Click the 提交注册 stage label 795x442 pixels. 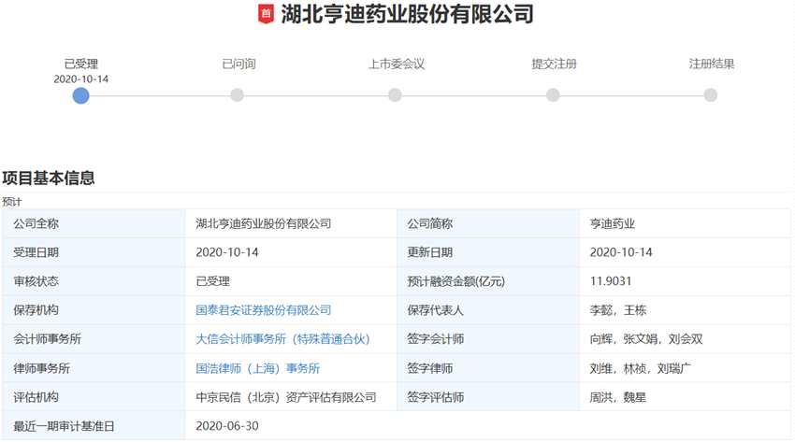pyautogui.click(x=555, y=64)
